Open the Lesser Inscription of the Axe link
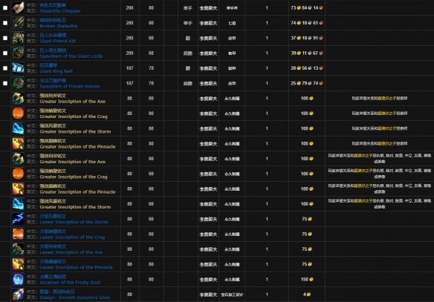The image size is (434, 302). [x=71, y=252]
